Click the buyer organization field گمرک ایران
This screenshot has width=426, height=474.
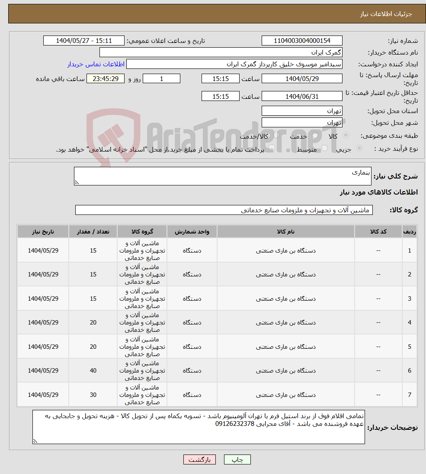pyautogui.click(x=221, y=52)
